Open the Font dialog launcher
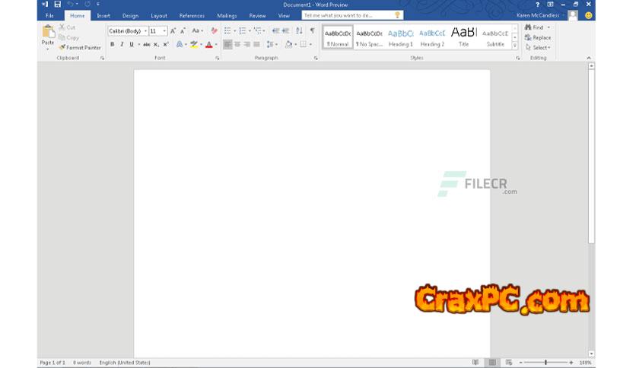This screenshot has width=636, height=368. point(218,59)
